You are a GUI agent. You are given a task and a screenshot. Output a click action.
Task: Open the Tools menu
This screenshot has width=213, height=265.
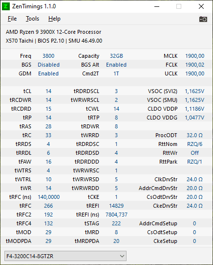pyautogui.click(x=32, y=19)
